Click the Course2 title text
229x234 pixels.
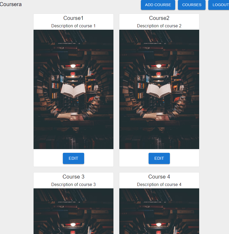(159, 18)
